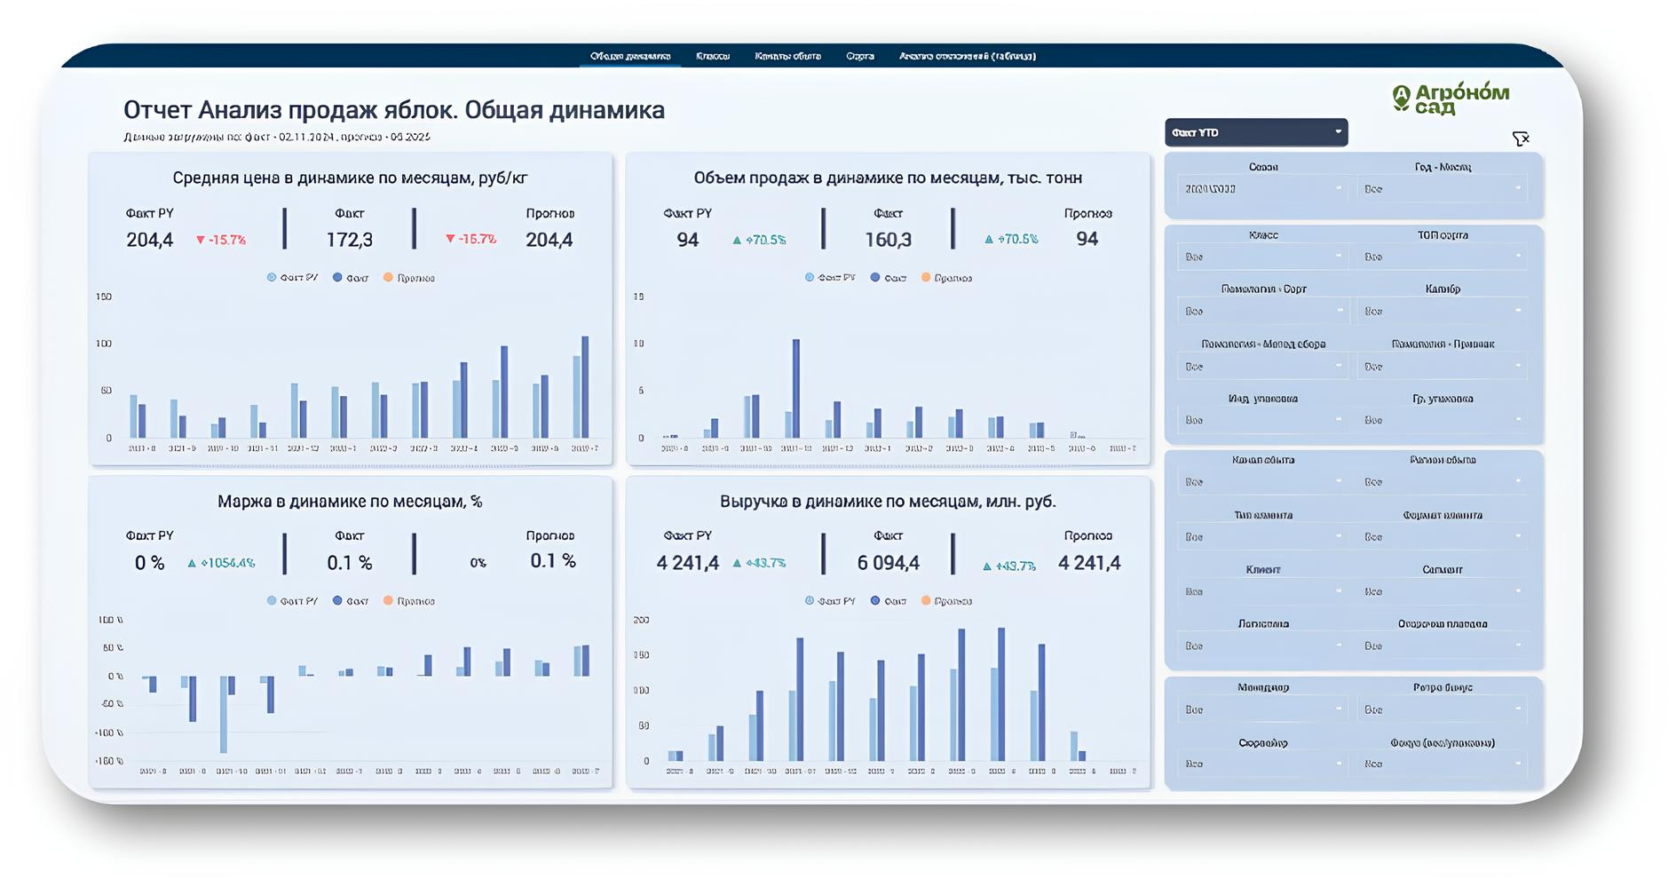Click Факт value 6 094,4 in revenue card
1676x895 pixels.
coord(889,563)
